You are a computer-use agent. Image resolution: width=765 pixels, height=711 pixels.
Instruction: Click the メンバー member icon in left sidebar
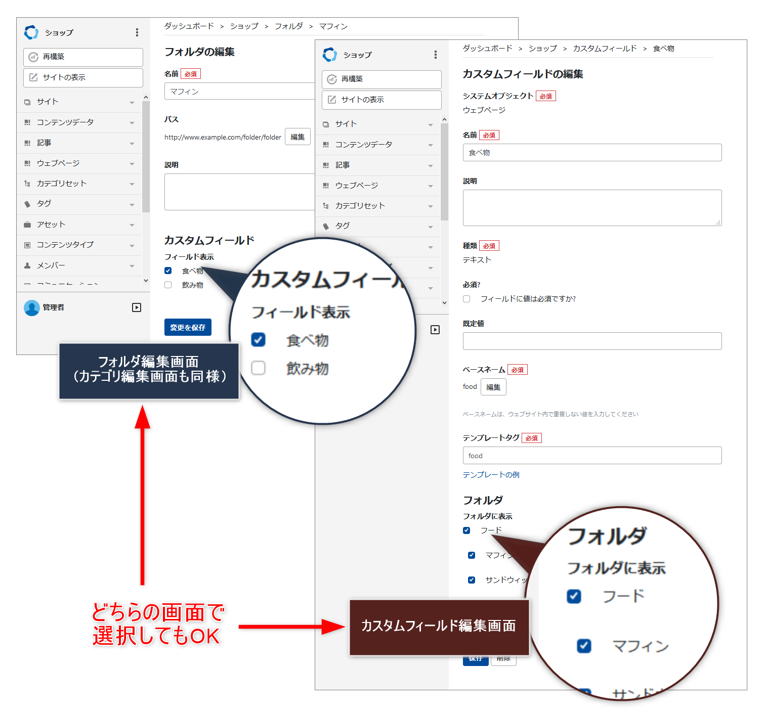click(x=27, y=265)
